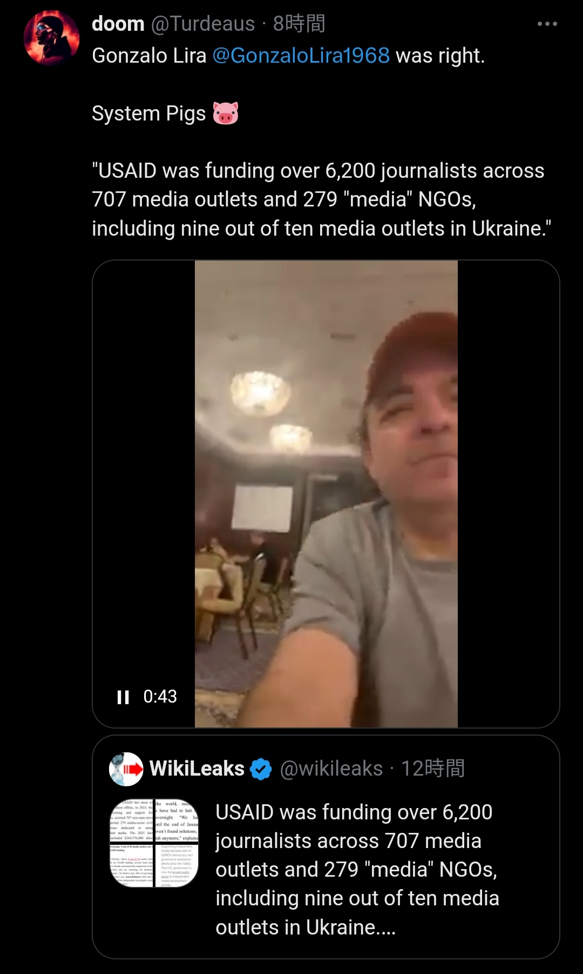Open the 12時間 quoted tweet timestamp
583x974 pixels.
tap(433, 769)
